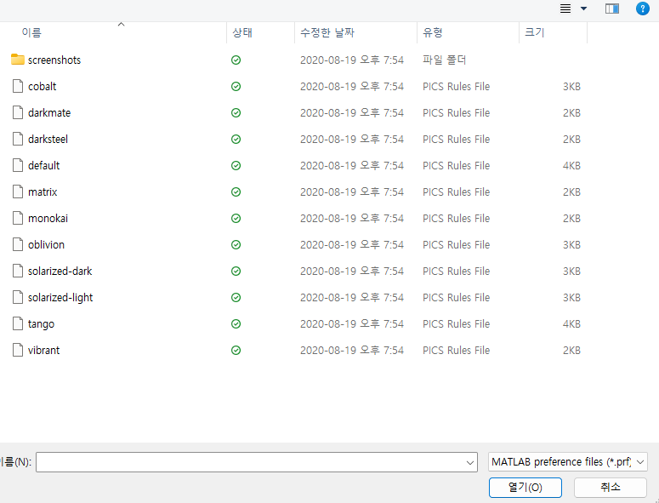The height and width of the screenshot is (503, 659).
Task: Select the file named oblivion
Action: pos(46,244)
